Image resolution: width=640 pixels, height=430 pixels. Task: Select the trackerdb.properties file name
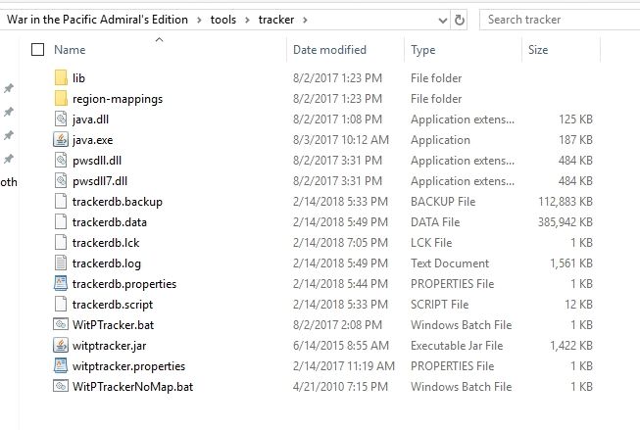pyautogui.click(x=124, y=283)
